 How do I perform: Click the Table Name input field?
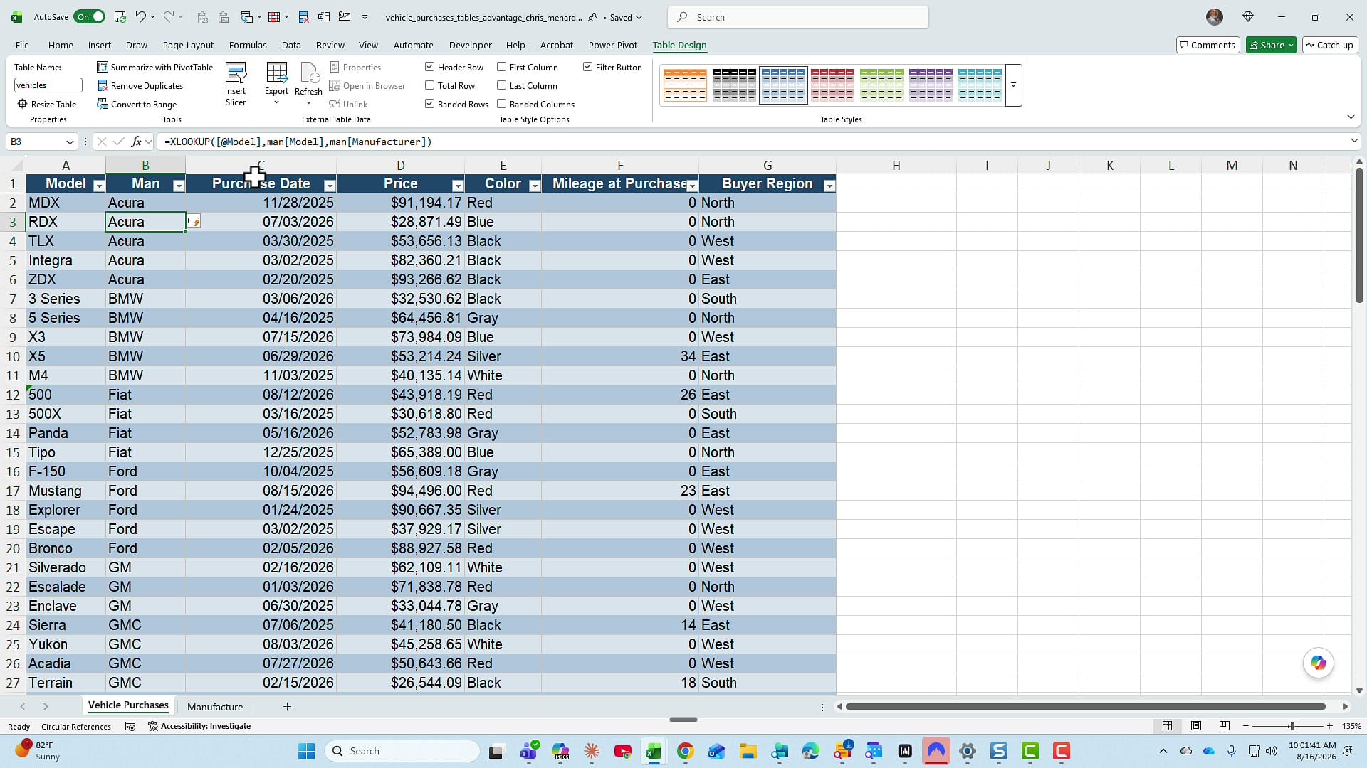pos(48,85)
